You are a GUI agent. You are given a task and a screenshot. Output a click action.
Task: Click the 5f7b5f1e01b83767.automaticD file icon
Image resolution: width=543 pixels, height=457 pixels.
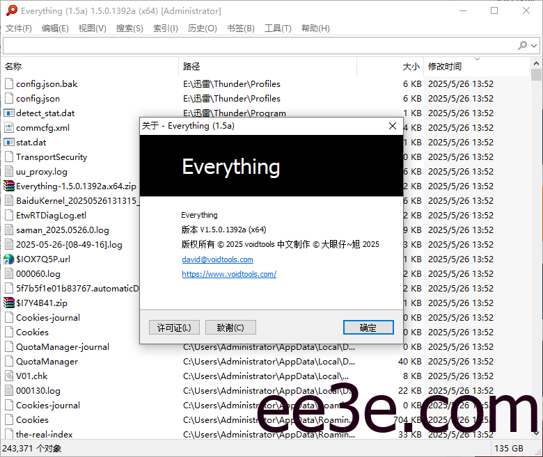9,289
